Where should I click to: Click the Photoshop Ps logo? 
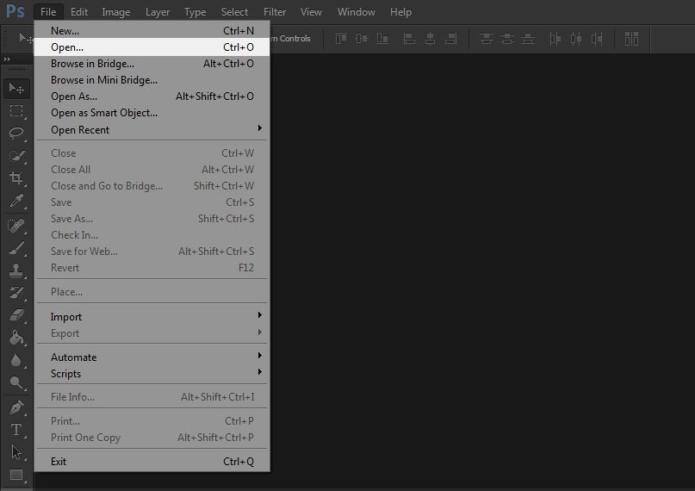15,11
